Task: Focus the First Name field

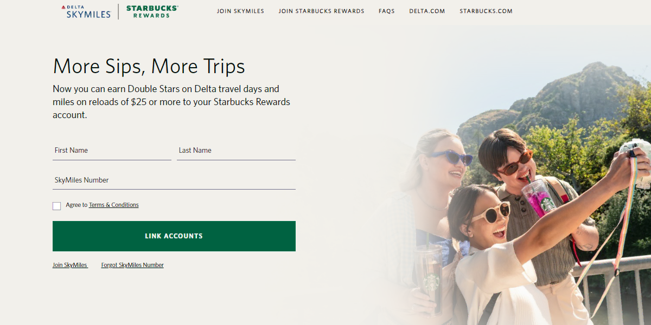Action: coord(112,151)
